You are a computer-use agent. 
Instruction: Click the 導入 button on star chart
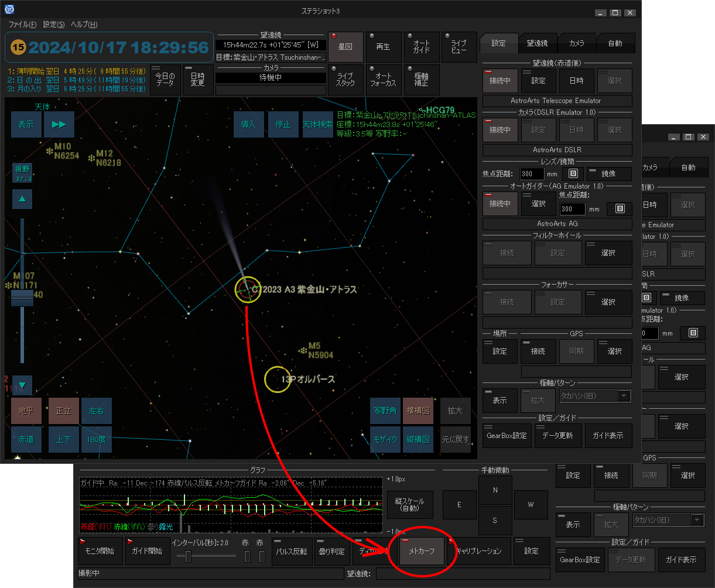(x=248, y=125)
